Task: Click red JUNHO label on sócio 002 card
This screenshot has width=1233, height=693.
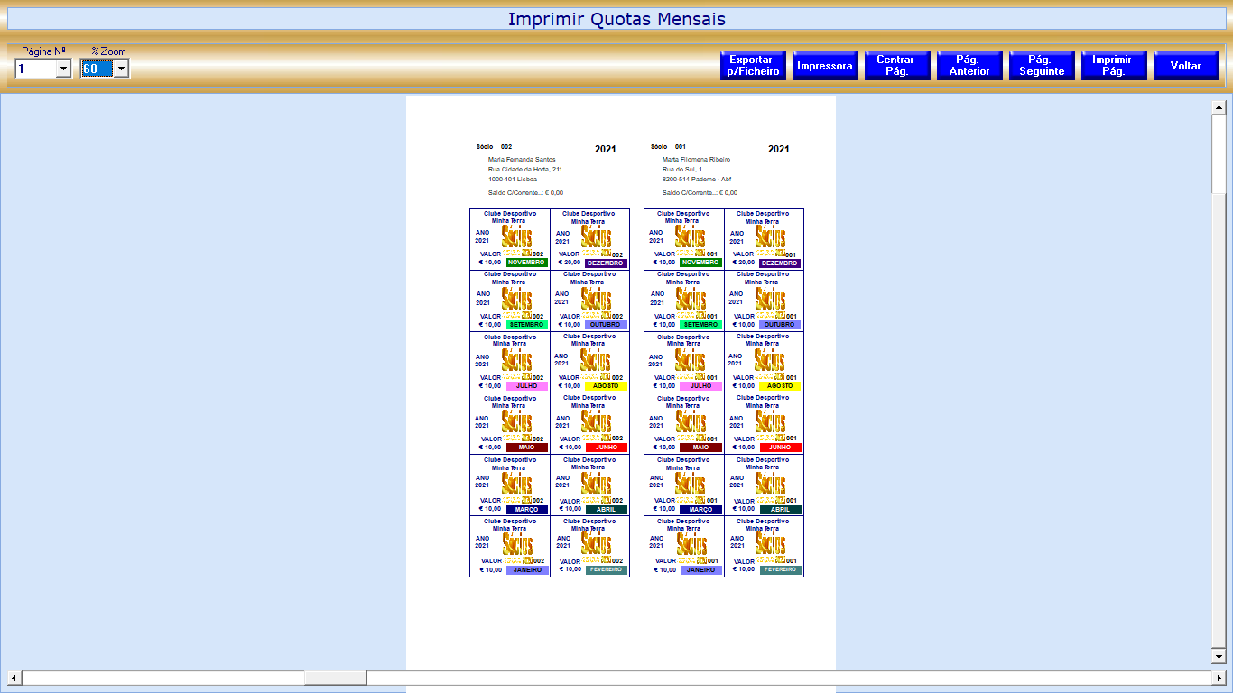Action: (x=606, y=448)
